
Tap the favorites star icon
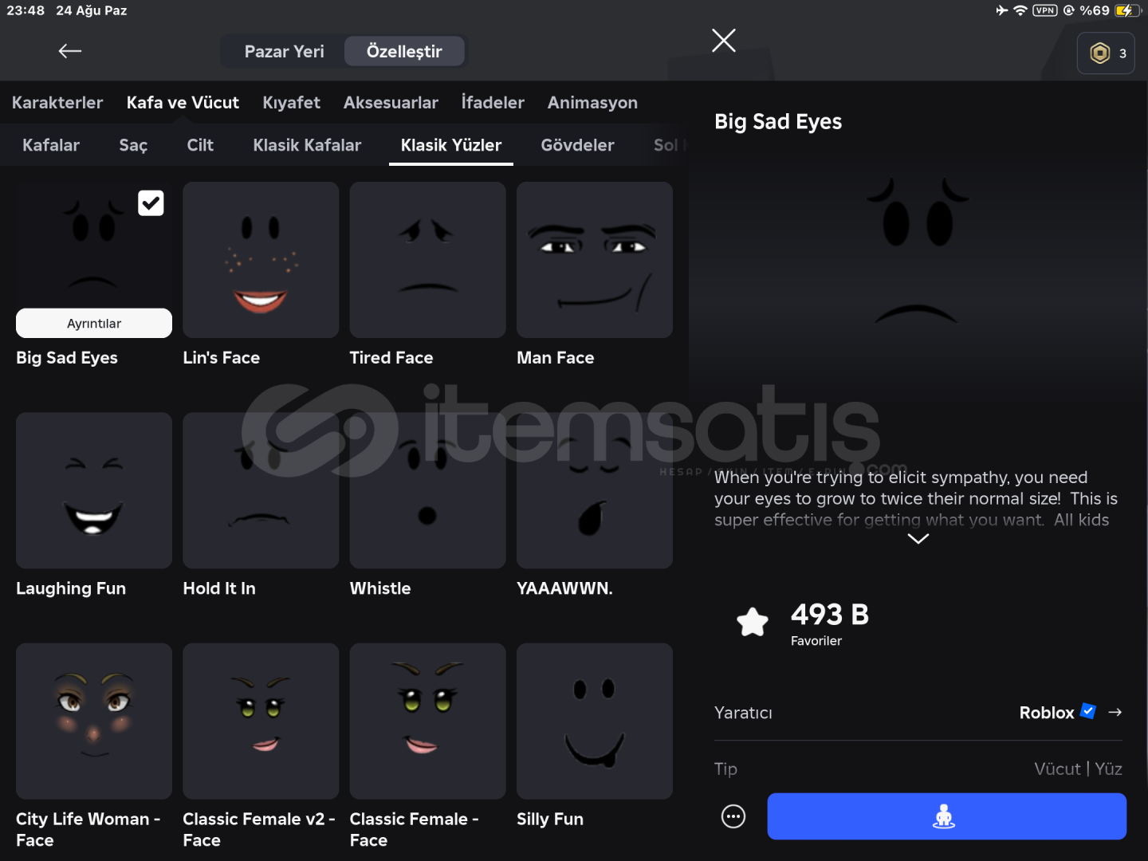pos(753,622)
